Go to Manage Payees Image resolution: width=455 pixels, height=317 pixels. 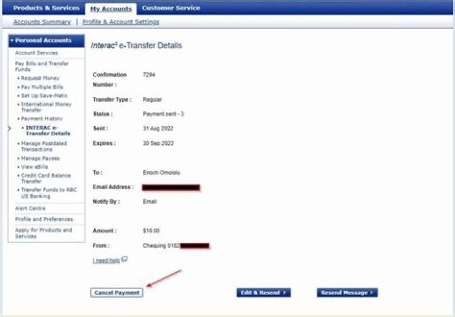42,158
